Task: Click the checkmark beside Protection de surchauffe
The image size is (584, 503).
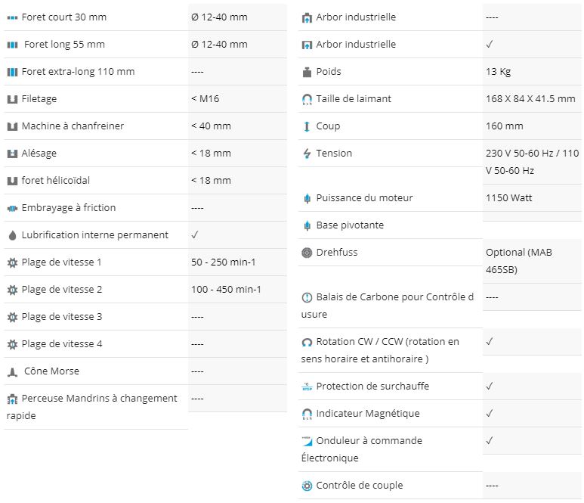Action: click(x=490, y=386)
